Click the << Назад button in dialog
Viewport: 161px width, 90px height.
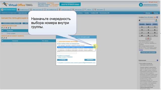click(62, 60)
